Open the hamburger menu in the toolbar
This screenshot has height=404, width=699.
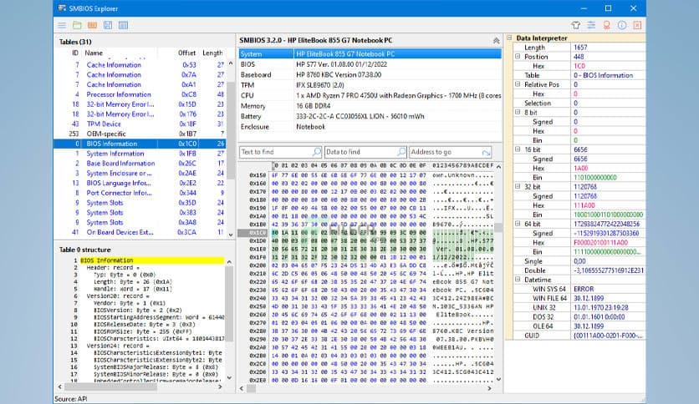click(x=62, y=25)
